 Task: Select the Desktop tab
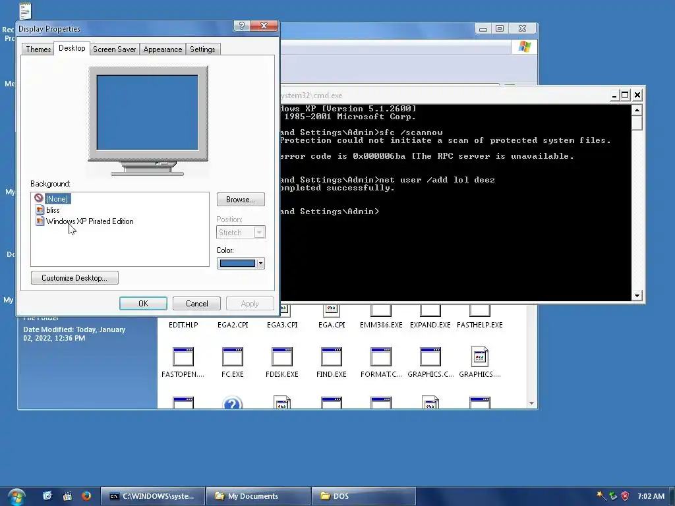point(72,48)
